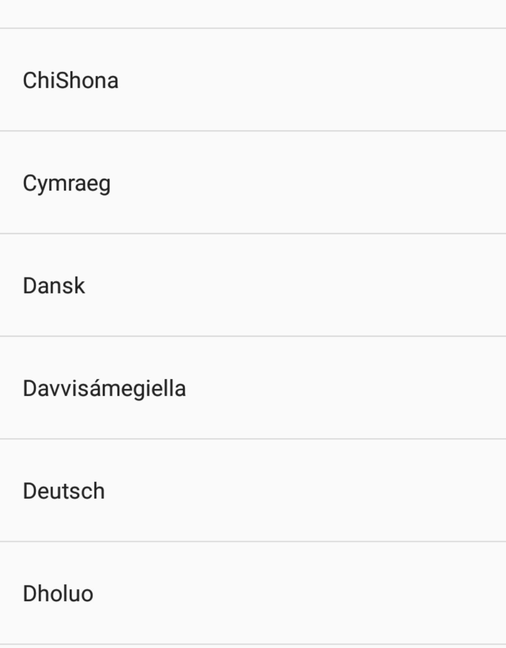Image resolution: width=506 pixels, height=648 pixels.
Task: Click the Cymraeg text label
Action: (x=66, y=183)
